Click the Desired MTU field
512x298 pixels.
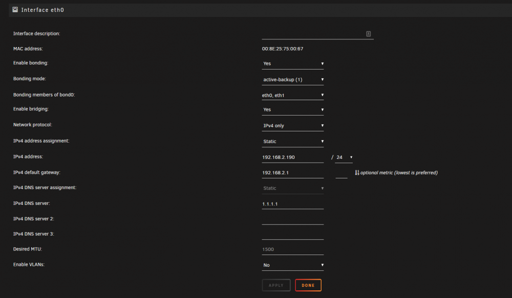(292, 250)
